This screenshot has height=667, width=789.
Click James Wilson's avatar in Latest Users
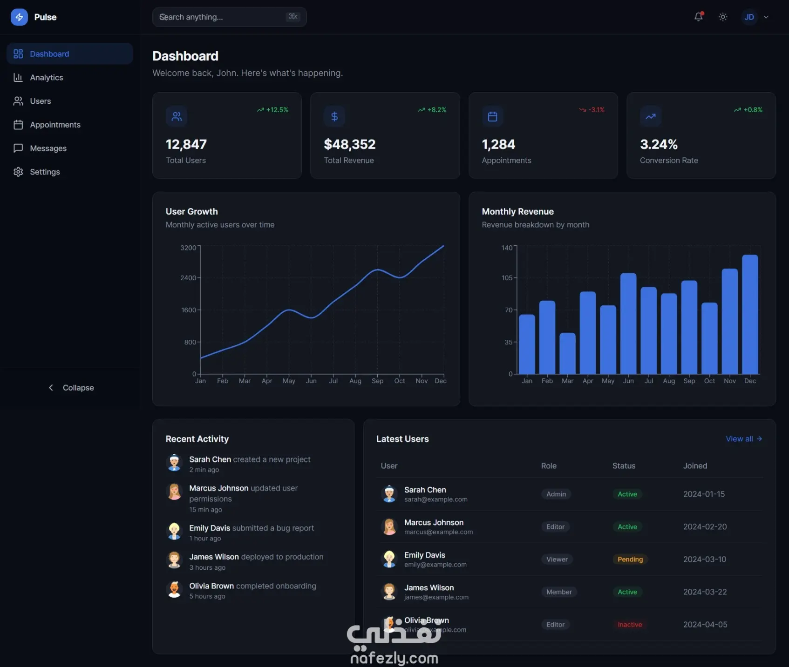[x=389, y=592]
